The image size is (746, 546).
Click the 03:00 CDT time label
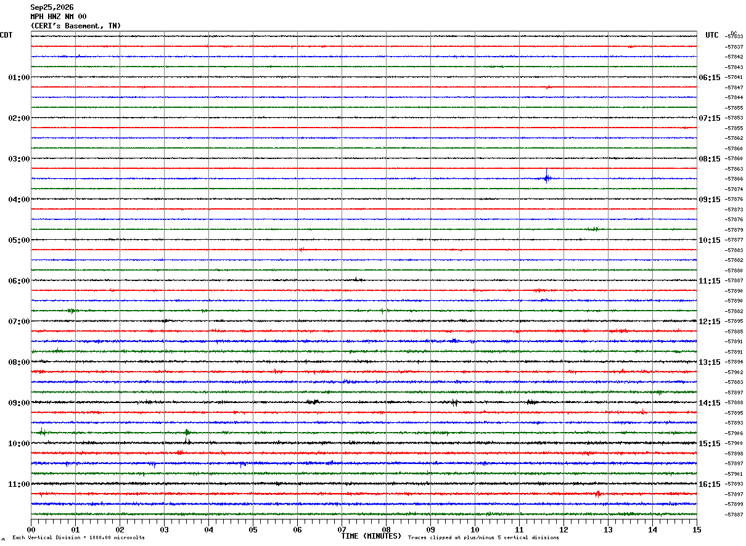pyautogui.click(x=18, y=159)
